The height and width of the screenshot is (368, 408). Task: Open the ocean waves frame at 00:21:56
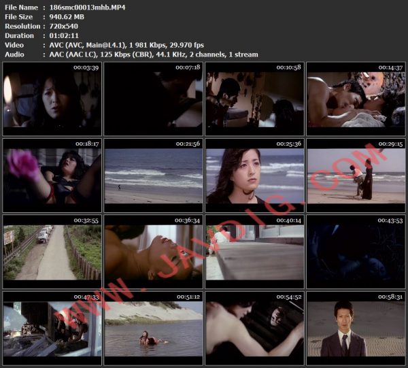153,175
